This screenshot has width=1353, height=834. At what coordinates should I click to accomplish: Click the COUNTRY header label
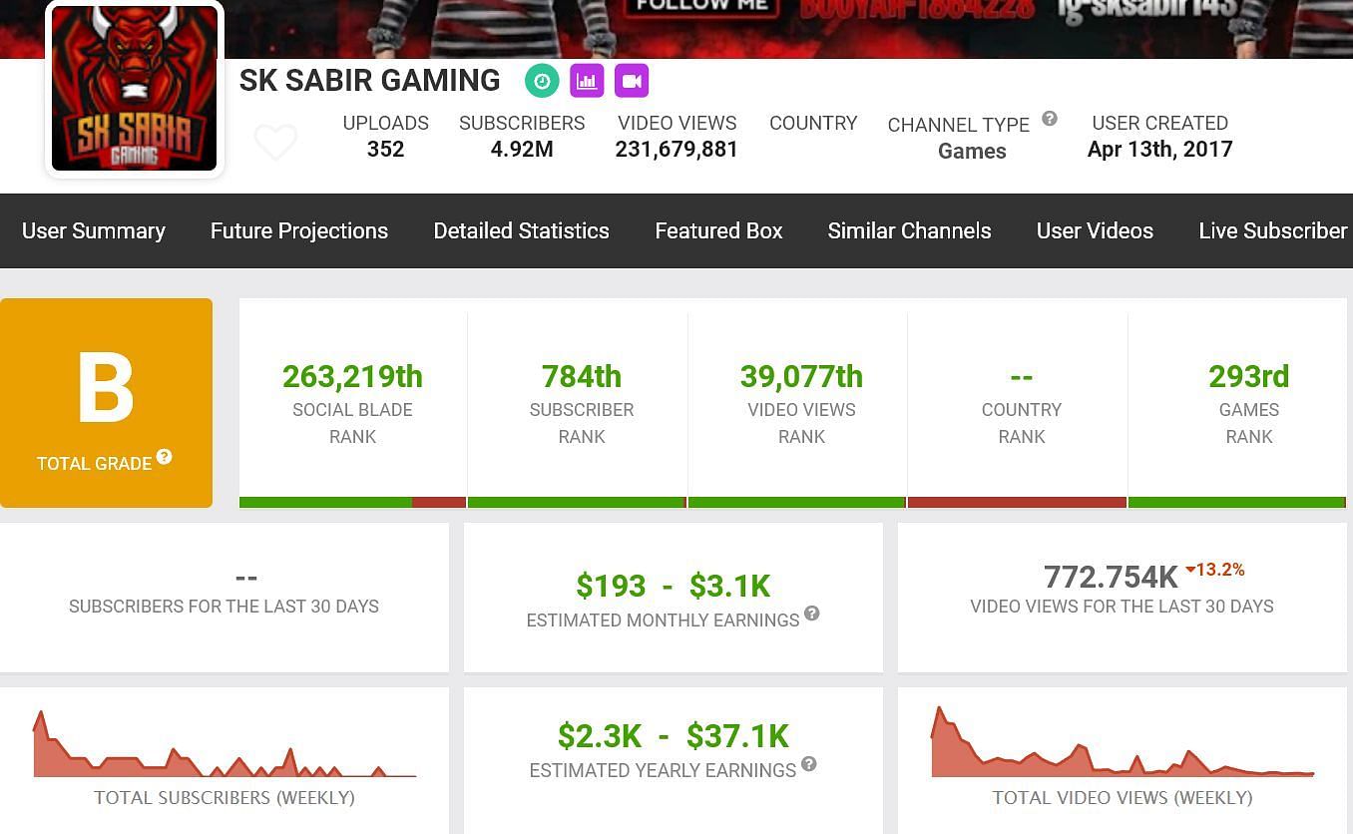click(813, 123)
